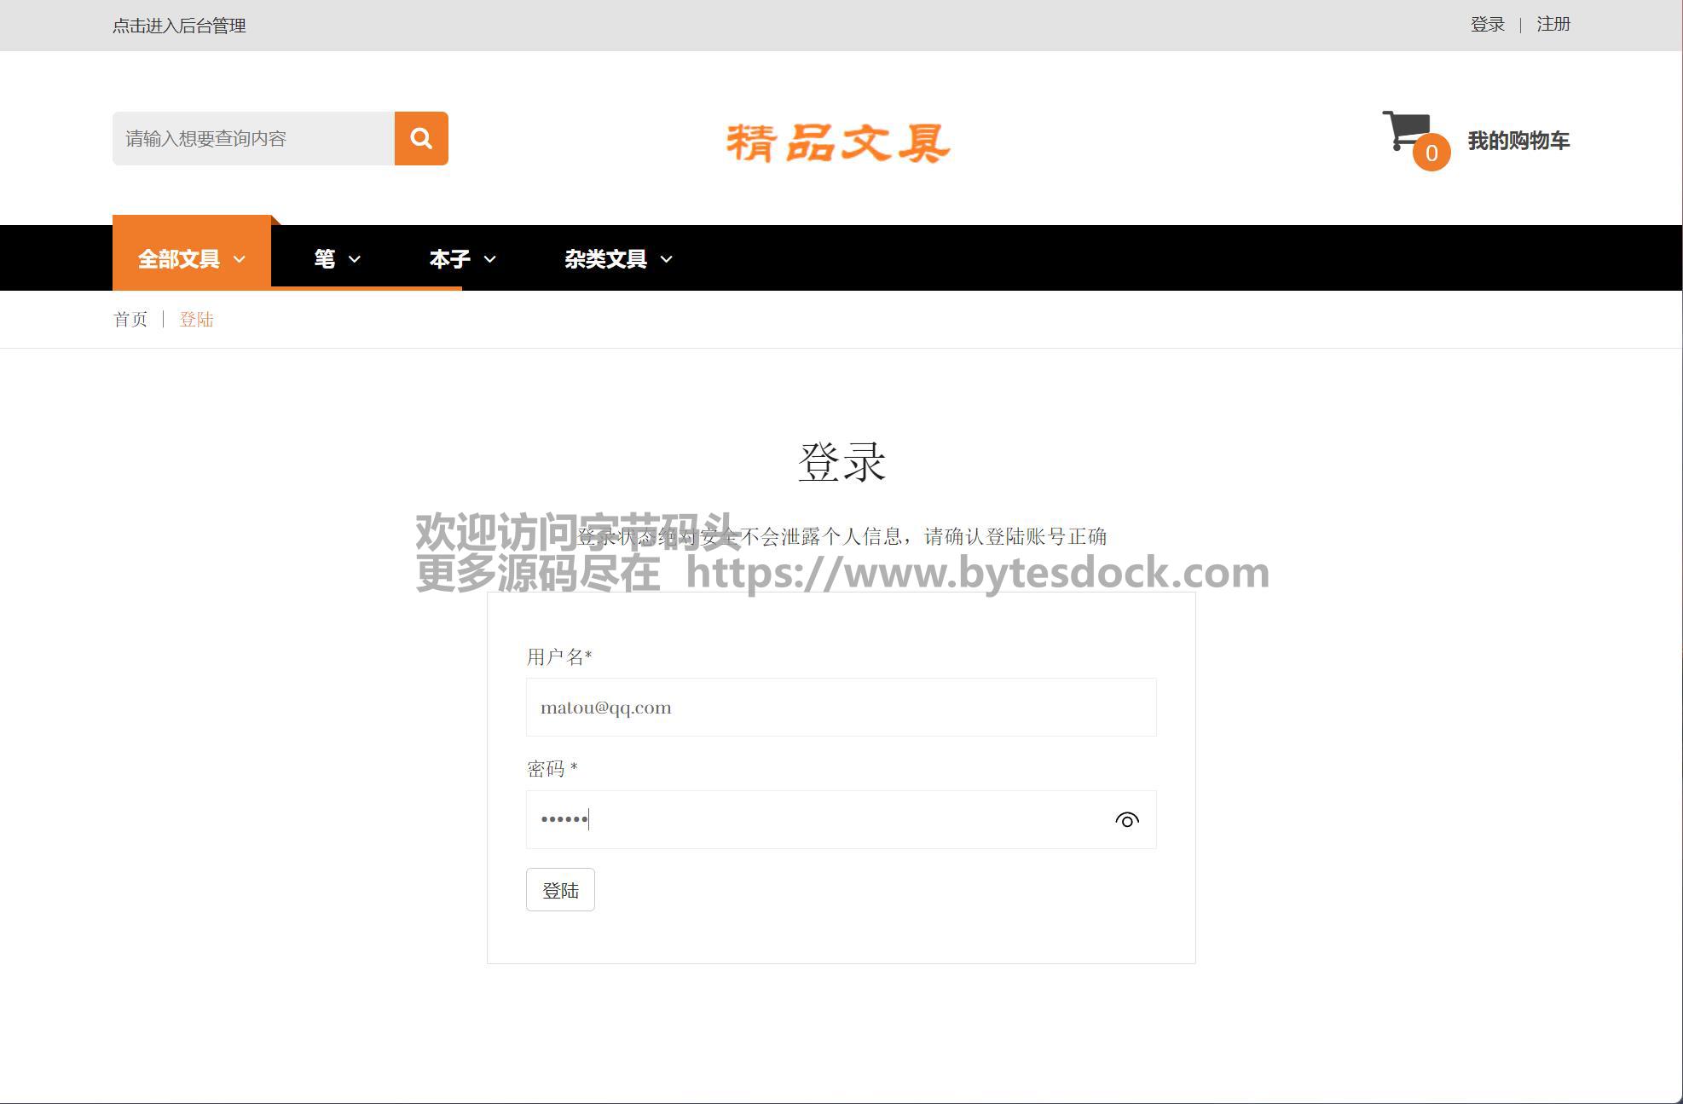Viewport: 1683px width, 1104px height.
Task: Click the 我的购物车 text
Action: (1518, 141)
